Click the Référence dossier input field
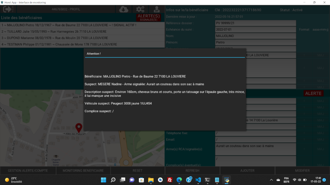 255,23
